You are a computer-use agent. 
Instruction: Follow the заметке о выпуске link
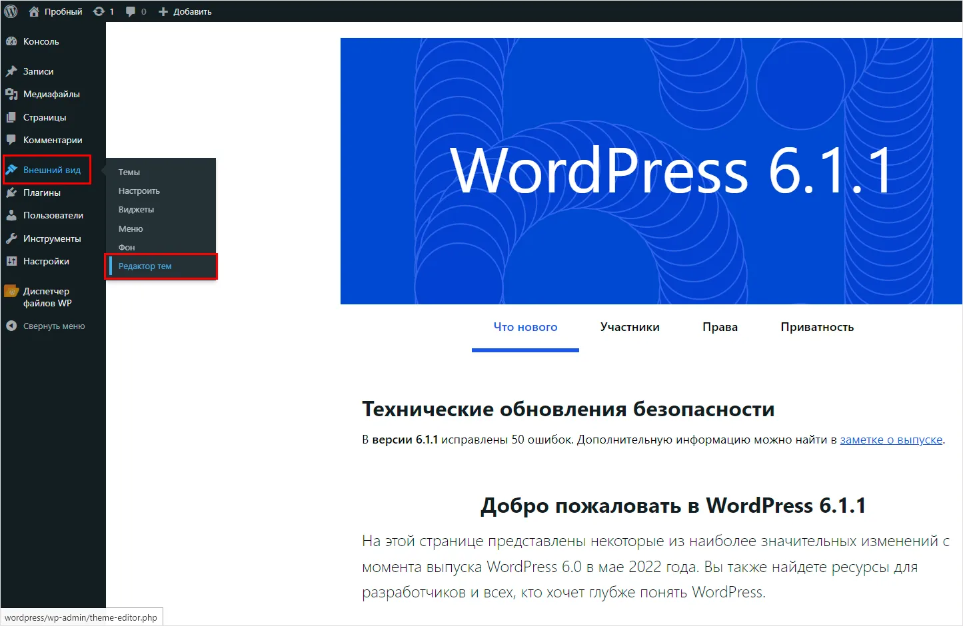click(x=891, y=440)
